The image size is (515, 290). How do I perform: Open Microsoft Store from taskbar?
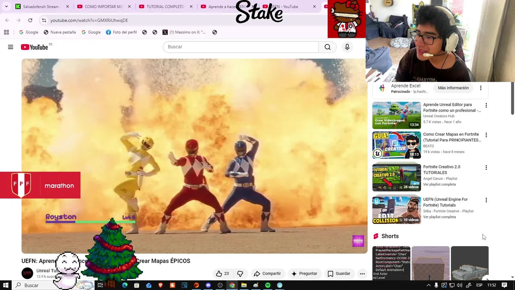coord(137,285)
